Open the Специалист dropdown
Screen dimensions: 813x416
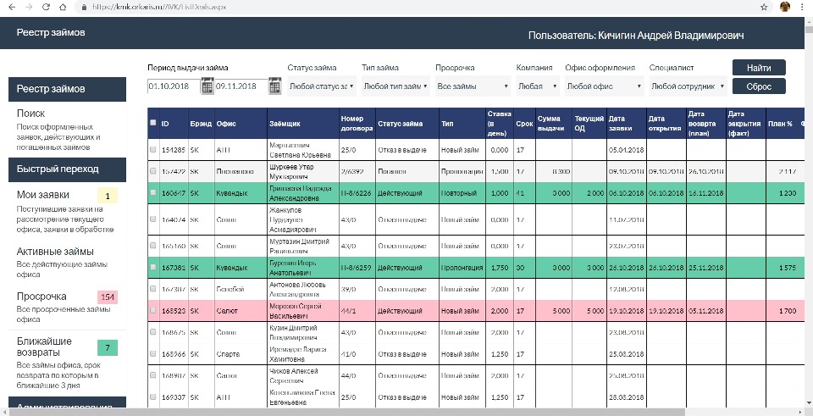pyautogui.click(x=688, y=86)
